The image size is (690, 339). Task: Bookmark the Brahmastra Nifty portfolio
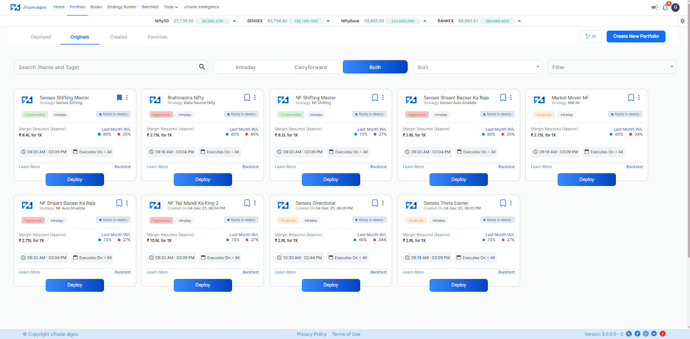(247, 97)
